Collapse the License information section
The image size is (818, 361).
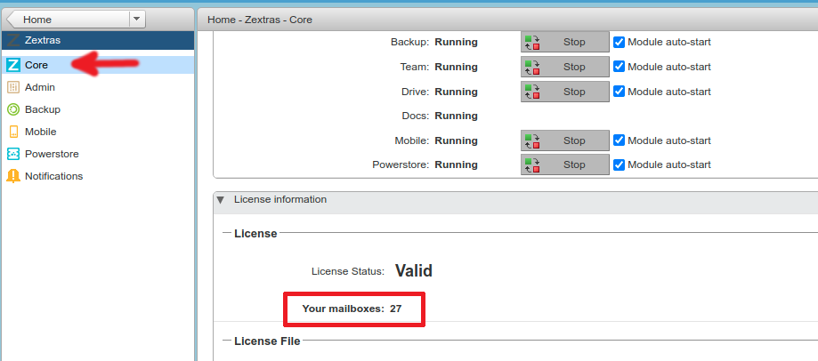pyautogui.click(x=221, y=200)
